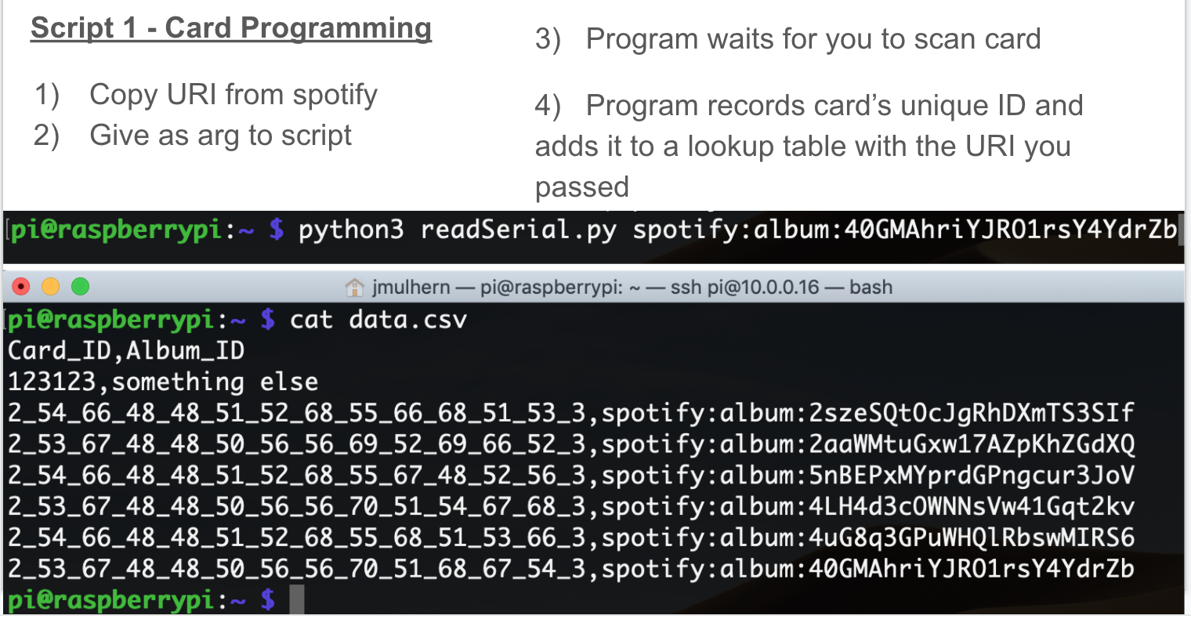The image size is (1191, 619).
Task: Click the yellow minimize window button
Action: point(50,287)
